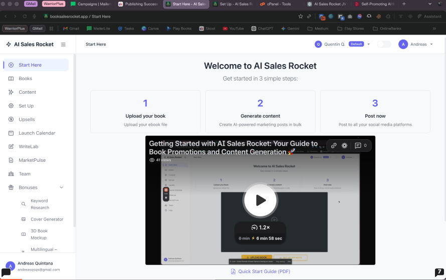Open the Medium bookmark folder
The width and height of the screenshot is (446, 280).
pyautogui.click(x=318, y=29)
